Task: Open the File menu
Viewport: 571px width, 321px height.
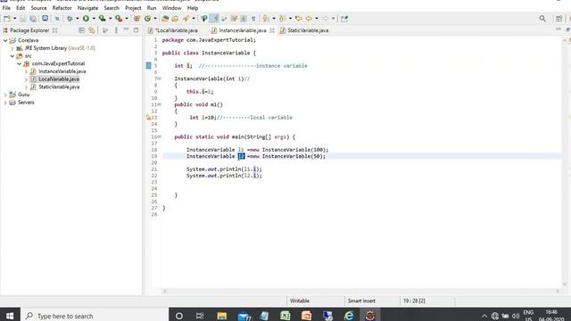Action: 6,8
